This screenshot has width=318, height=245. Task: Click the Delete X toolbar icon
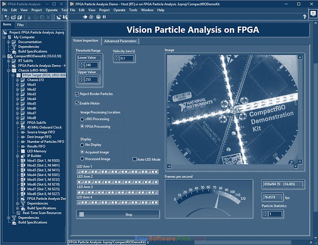pyautogui.click(x=48, y=17)
